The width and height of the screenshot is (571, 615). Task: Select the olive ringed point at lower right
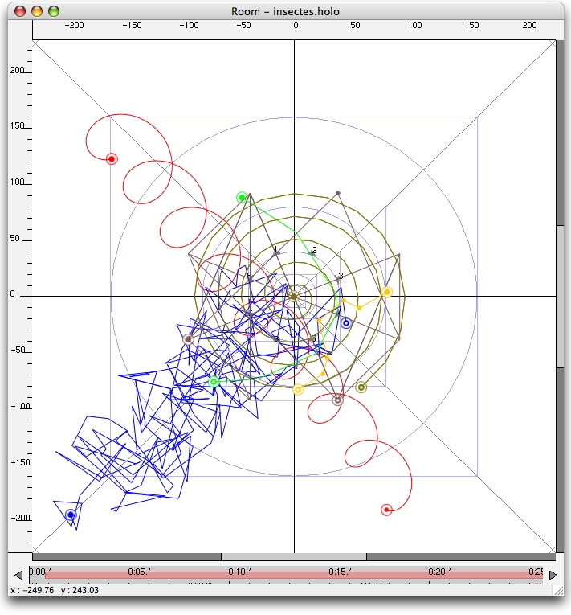point(361,387)
